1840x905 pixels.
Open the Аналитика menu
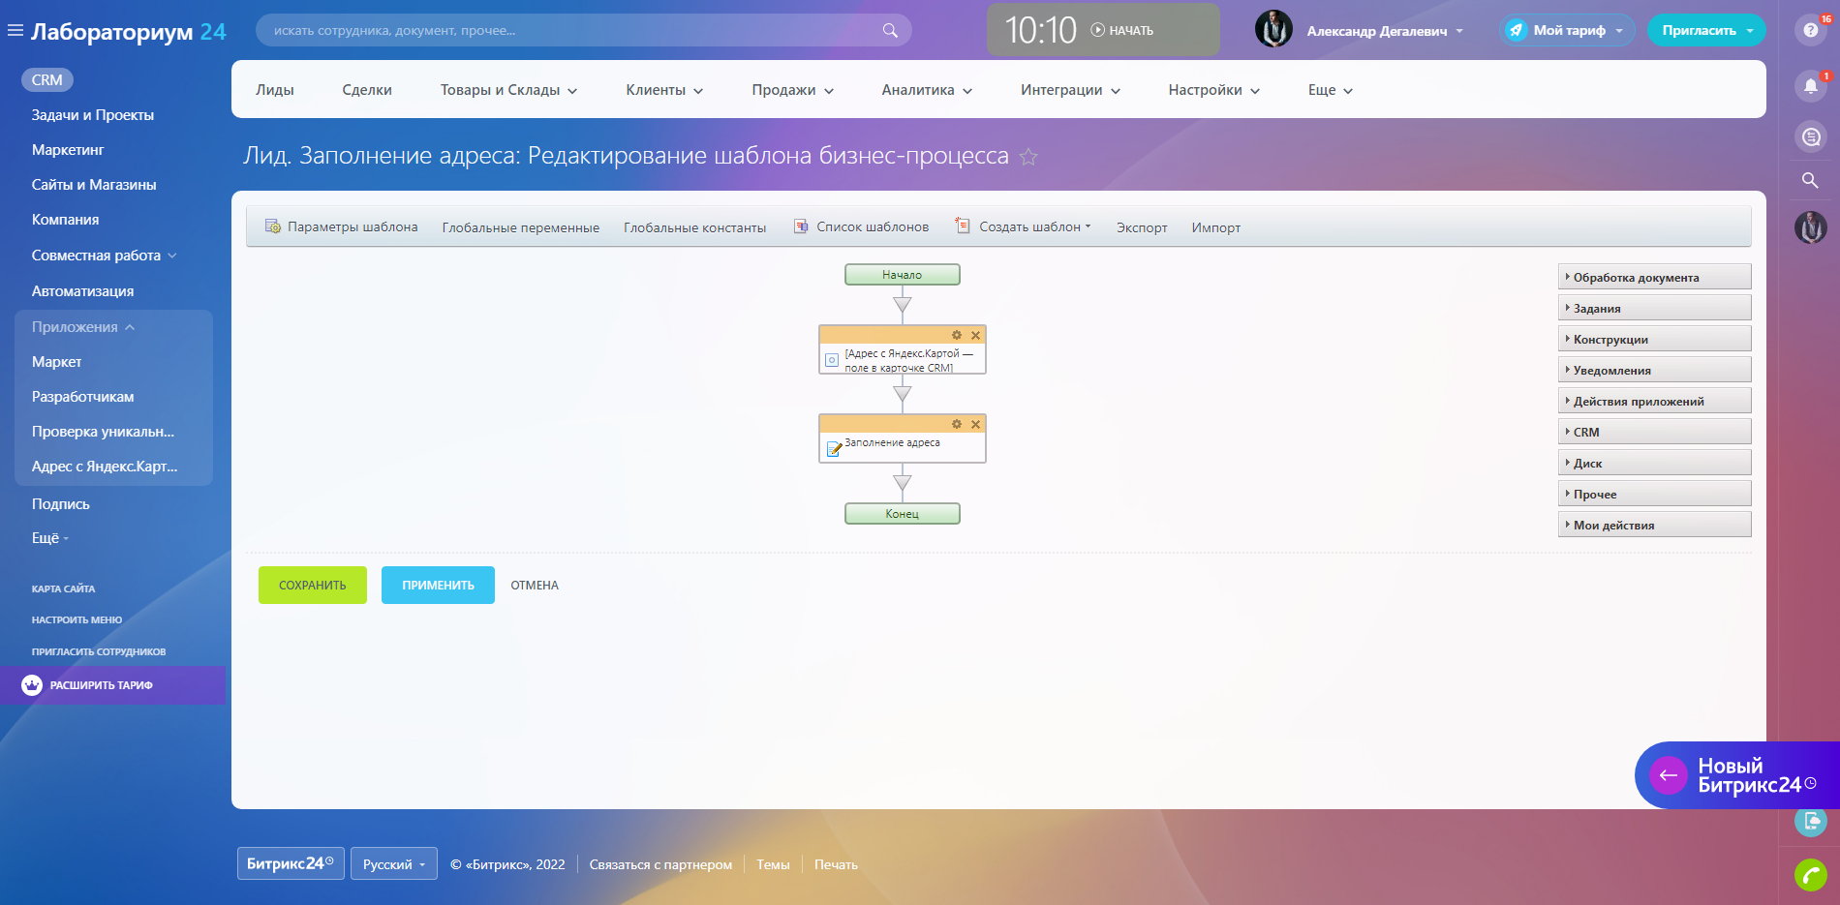tap(927, 90)
